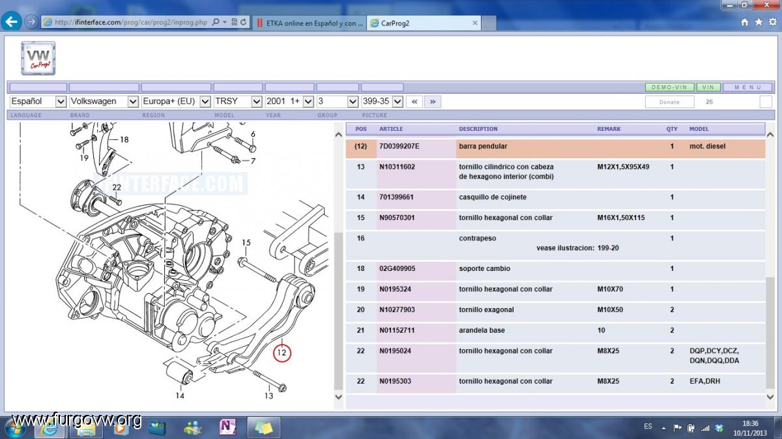
Task: Show hidden tray icons arrow
Action: click(663, 428)
